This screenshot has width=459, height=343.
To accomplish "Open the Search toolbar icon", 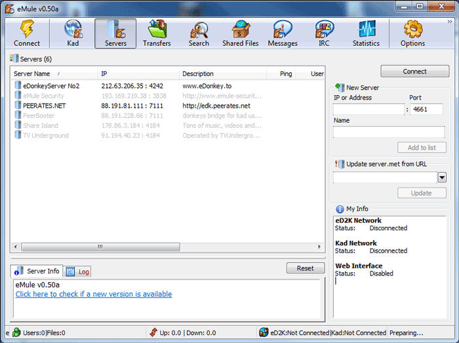I will point(199,30).
